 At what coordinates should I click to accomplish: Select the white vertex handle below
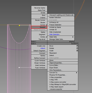click(x=19, y=67)
